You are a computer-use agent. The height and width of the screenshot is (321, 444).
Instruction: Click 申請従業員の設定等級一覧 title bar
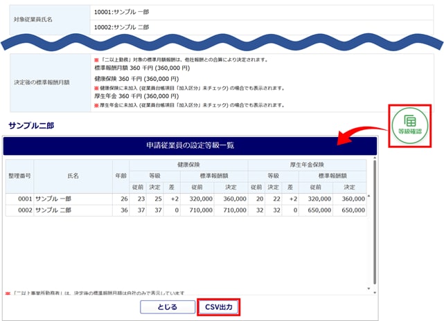tap(190, 145)
